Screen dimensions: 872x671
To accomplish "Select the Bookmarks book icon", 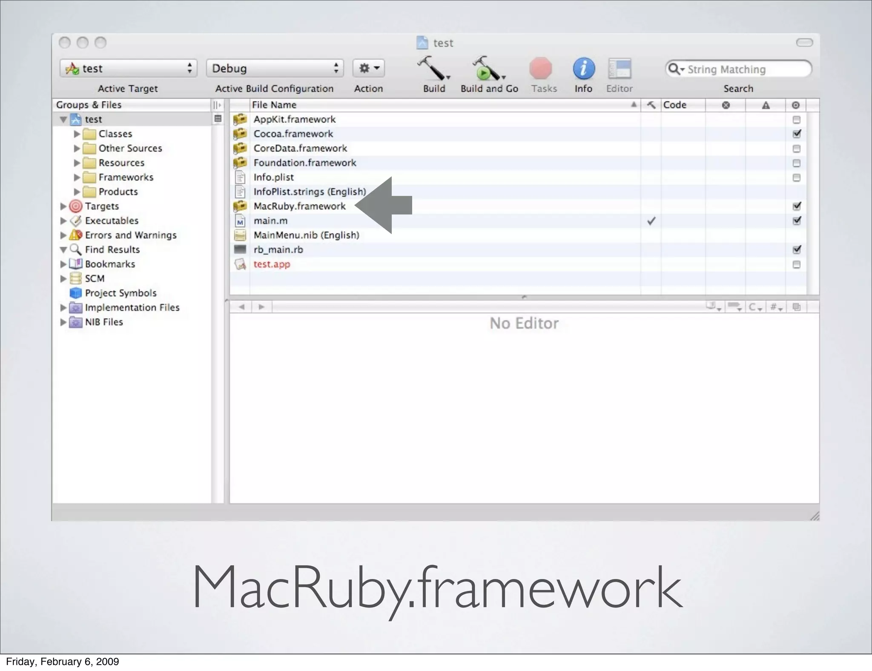I will point(75,264).
